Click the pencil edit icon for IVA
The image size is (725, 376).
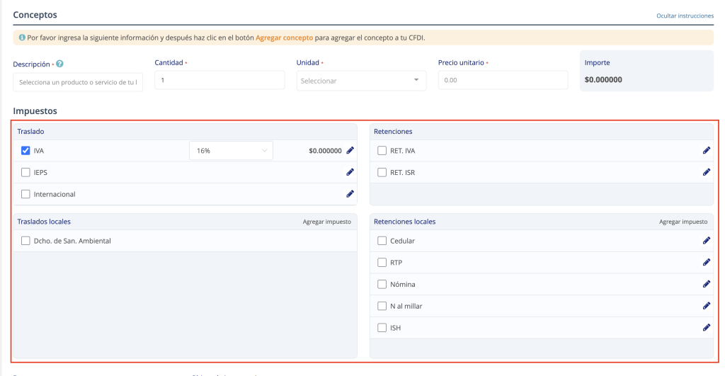350,150
